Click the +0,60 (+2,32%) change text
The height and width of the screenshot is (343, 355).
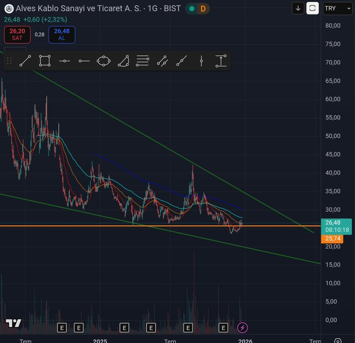45,20
